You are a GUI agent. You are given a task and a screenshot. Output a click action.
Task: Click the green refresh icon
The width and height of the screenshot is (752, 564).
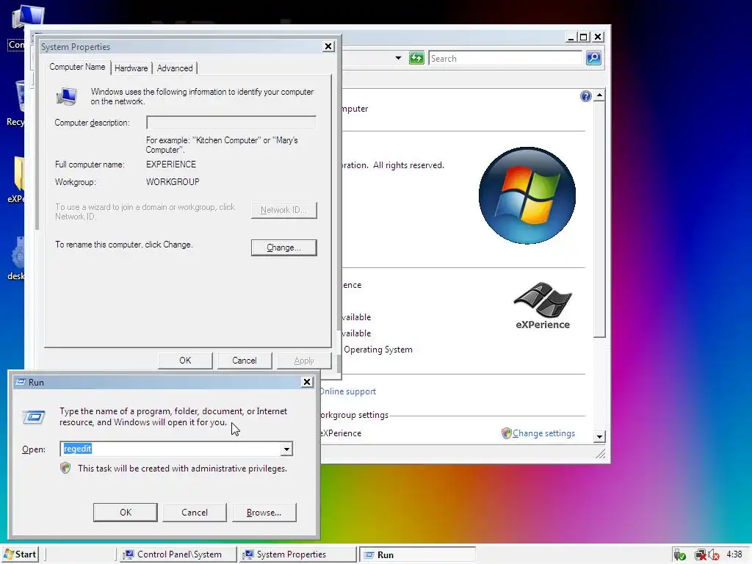416,58
